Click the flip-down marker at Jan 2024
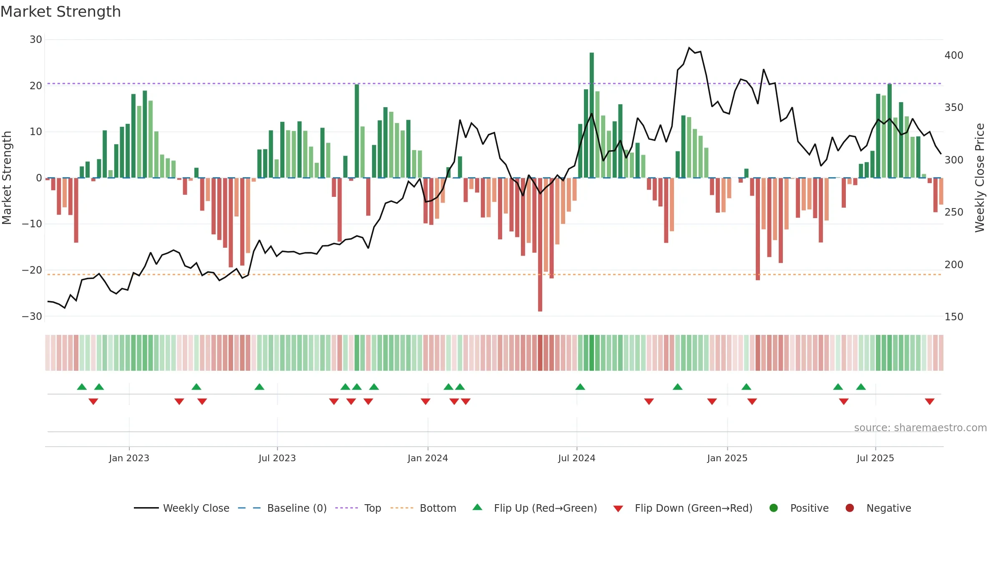Screen dimensions: 1001x563 (425, 402)
